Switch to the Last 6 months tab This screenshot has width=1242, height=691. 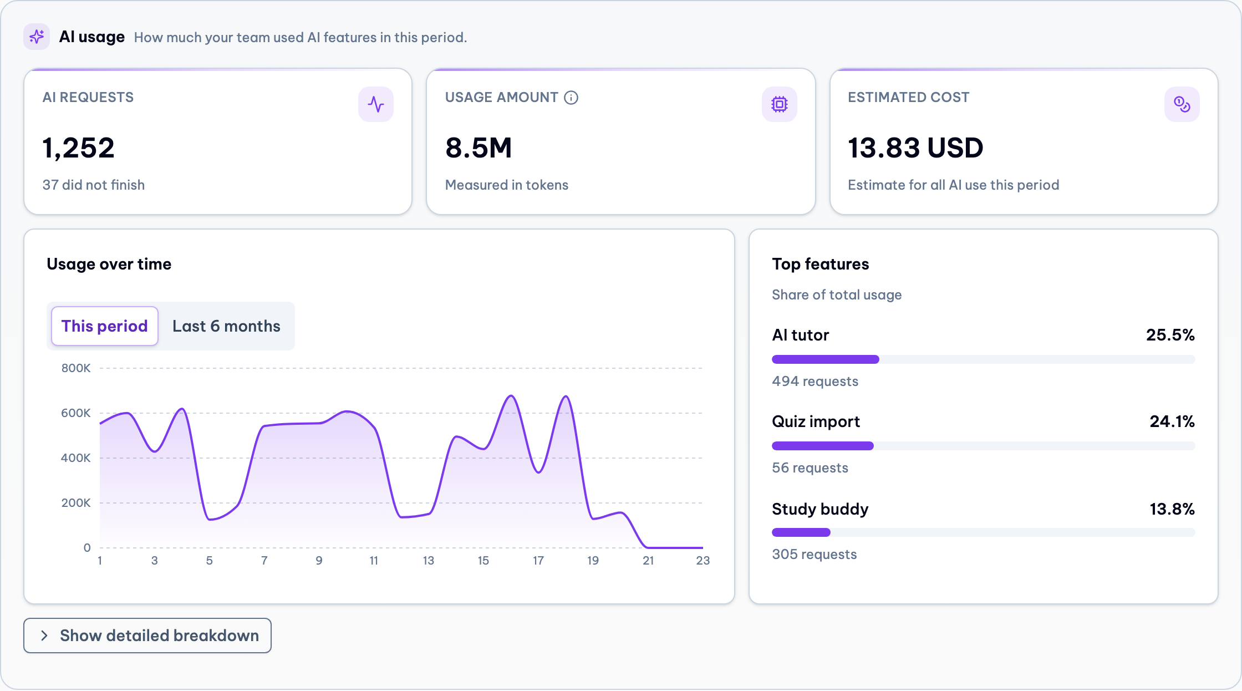(226, 326)
